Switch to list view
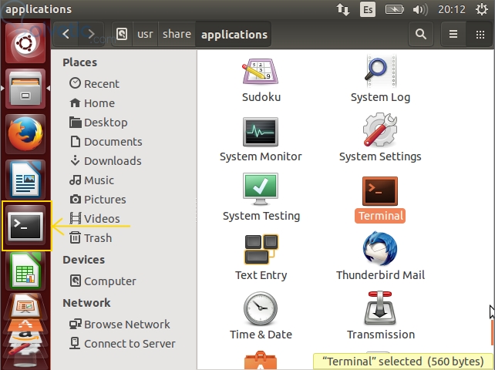Viewport: 495px width, 370px height. click(453, 34)
